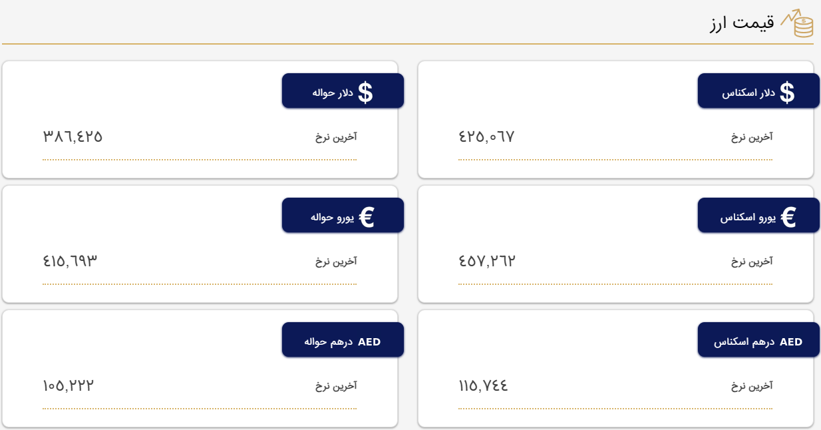The image size is (821, 430).
Task: Click the euro banknote rate ۴۵۷,۲۶۲
Action: 487,261
